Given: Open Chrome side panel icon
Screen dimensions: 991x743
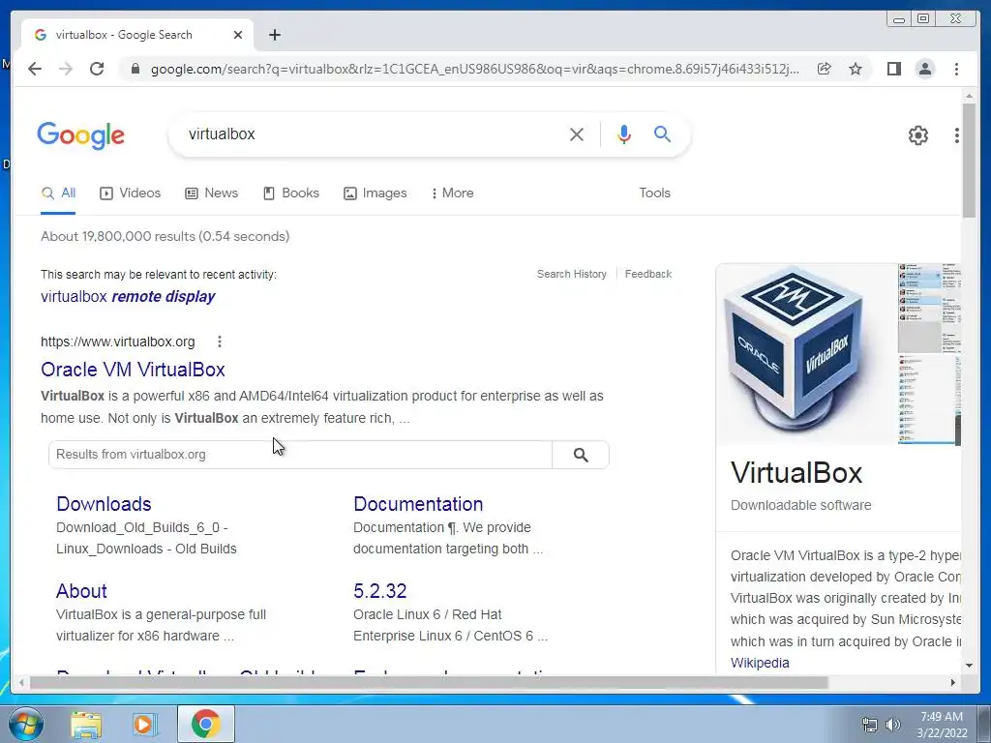Looking at the screenshot, I should (x=893, y=69).
